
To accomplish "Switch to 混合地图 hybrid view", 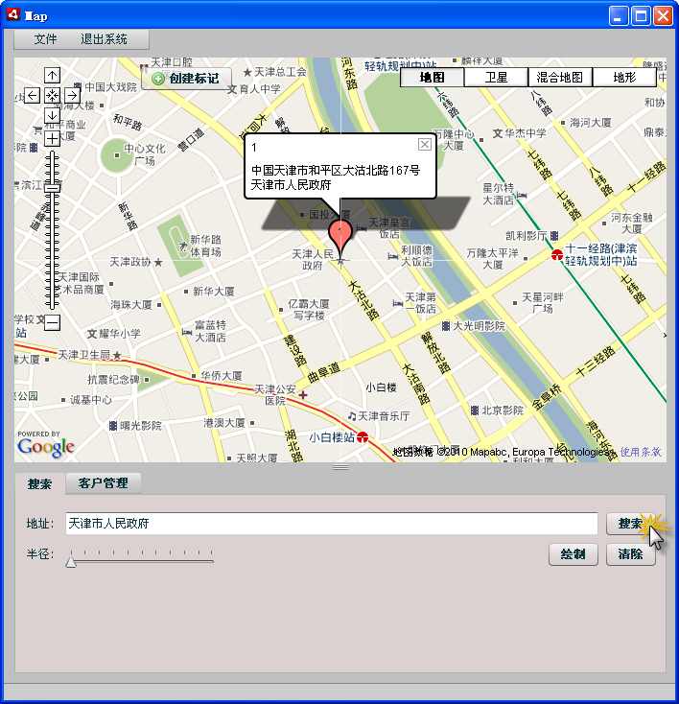I will coord(560,78).
